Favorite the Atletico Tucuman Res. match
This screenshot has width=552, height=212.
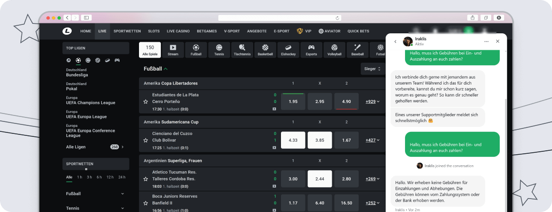coord(145,179)
